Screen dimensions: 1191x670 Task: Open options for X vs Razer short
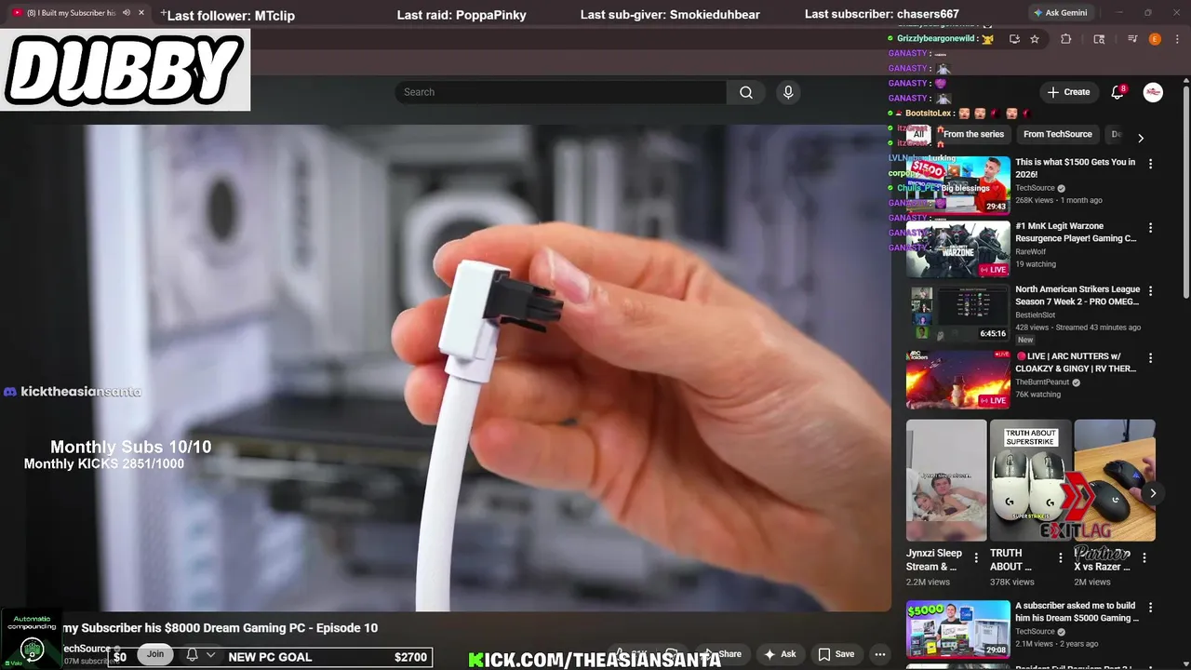point(1144,558)
